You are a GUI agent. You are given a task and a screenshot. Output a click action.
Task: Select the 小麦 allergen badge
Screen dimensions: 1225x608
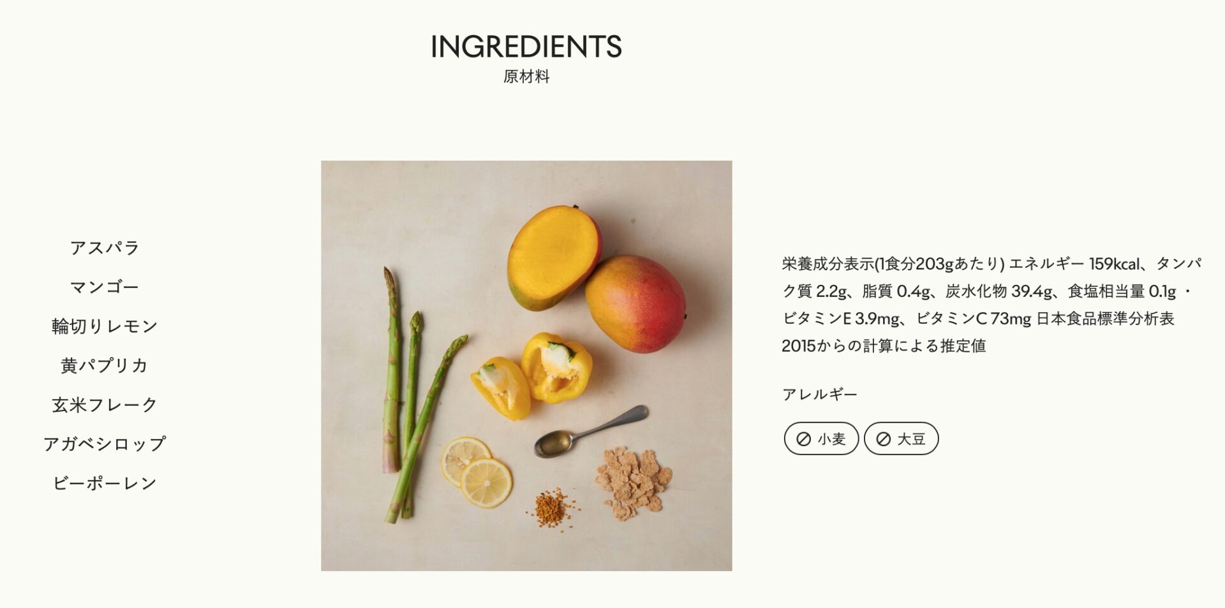click(821, 438)
